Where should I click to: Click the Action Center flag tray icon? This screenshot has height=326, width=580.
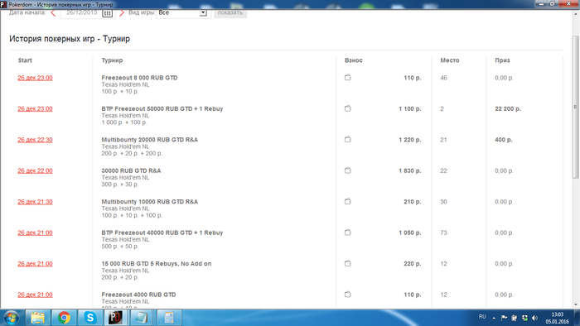click(x=504, y=318)
